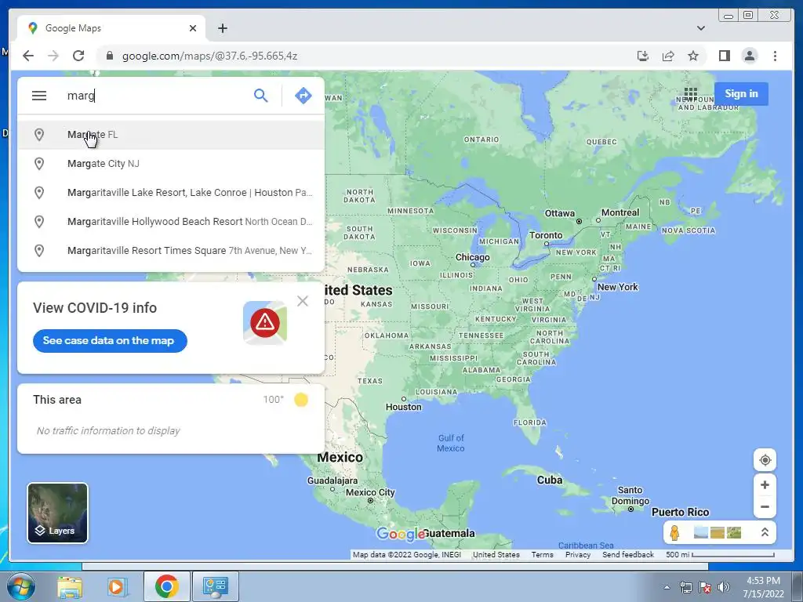Zoom in with the plus button

coord(765,484)
